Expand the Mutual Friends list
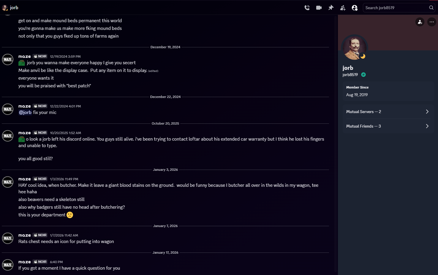438x275 pixels. [388, 126]
